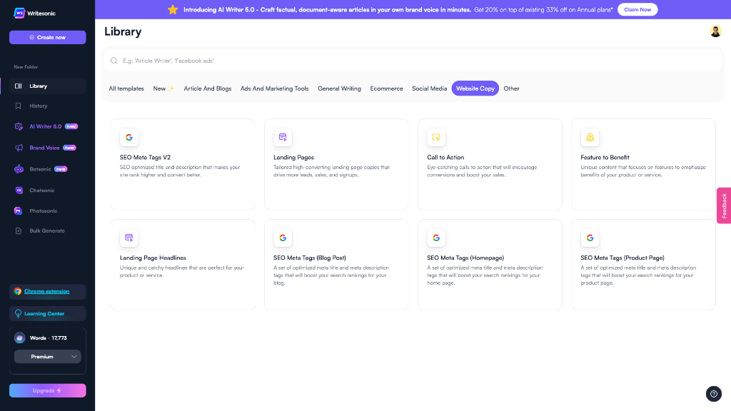Click the Upgrade button
This screenshot has width=731, height=411.
point(48,390)
